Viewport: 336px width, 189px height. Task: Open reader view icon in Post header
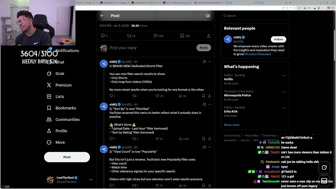pyautogui.click(x=208, y=16)
